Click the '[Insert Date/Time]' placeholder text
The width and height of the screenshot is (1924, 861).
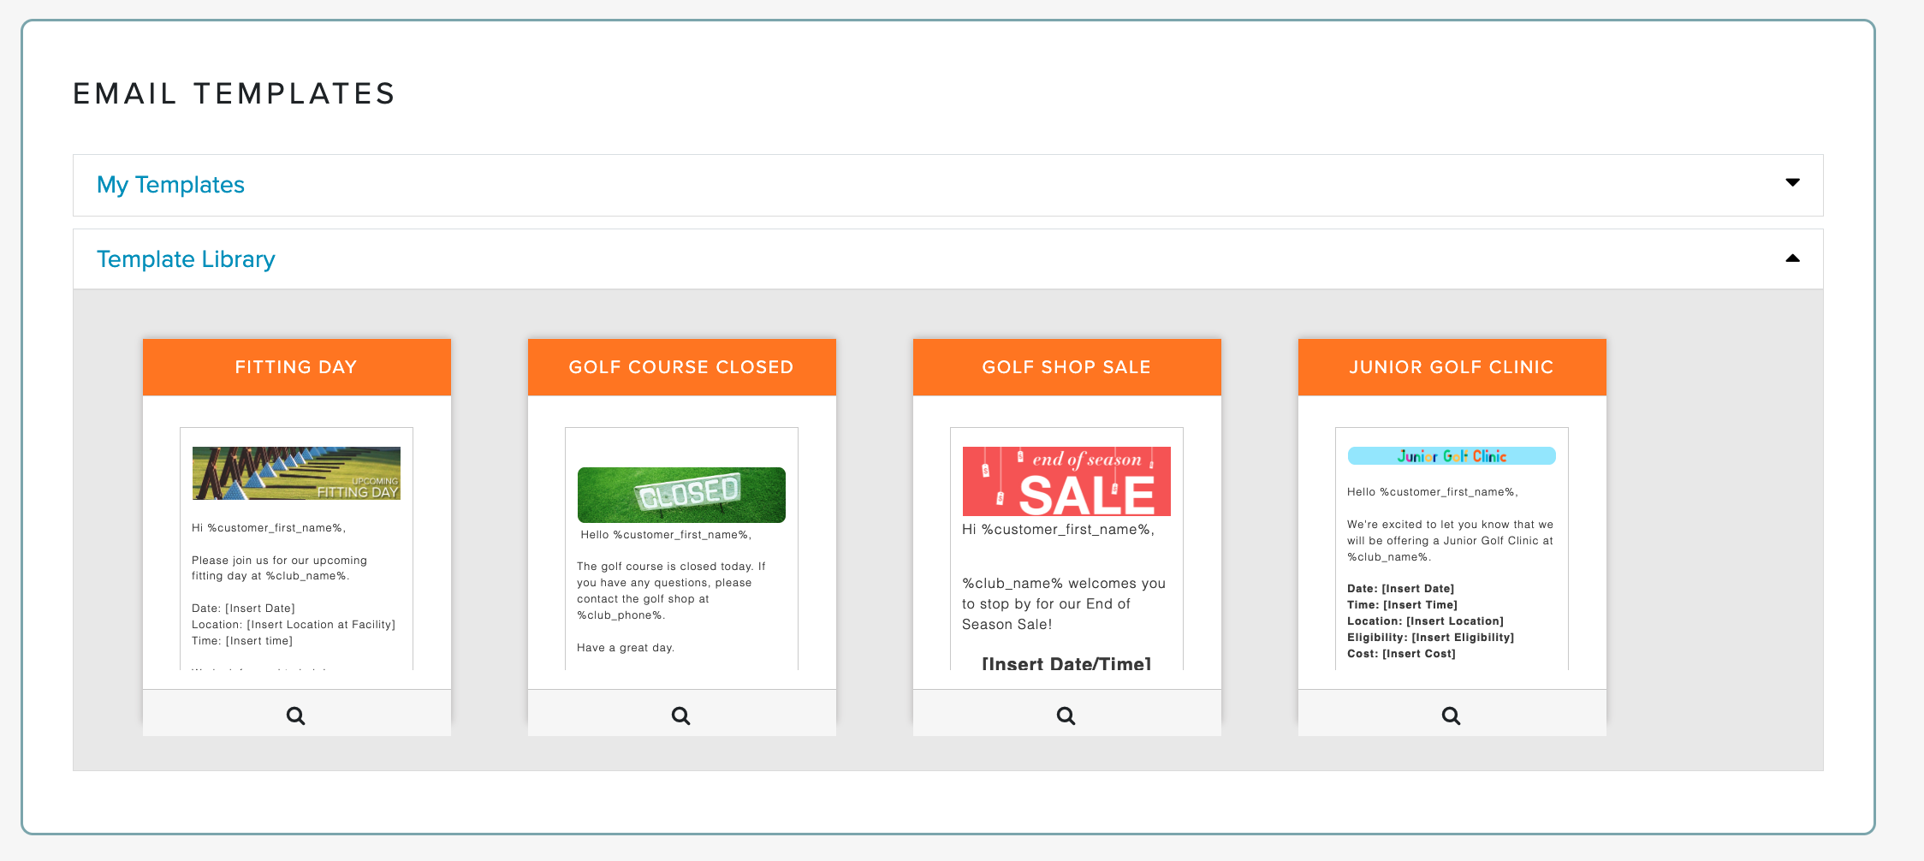(x=1066, y=664)
